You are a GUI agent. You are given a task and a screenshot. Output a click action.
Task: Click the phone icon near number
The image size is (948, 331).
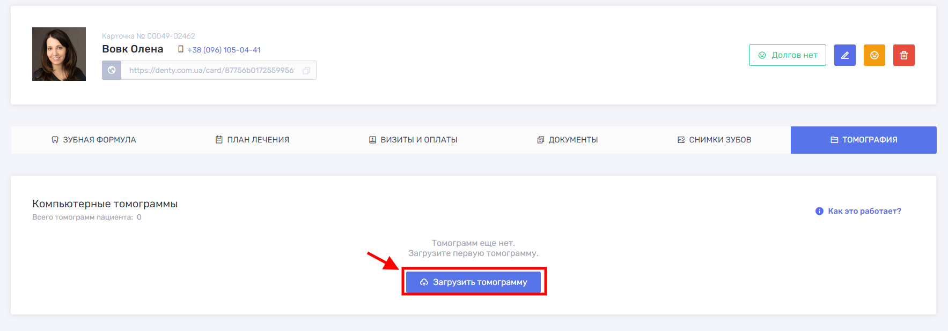coord(181,49)
